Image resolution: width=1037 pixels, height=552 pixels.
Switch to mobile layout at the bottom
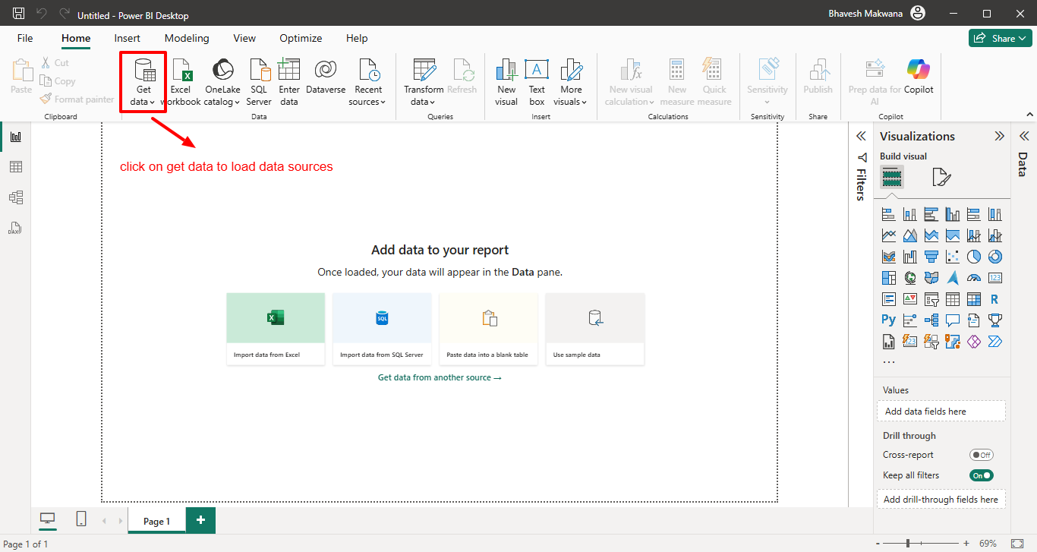(x=81, y=519)
